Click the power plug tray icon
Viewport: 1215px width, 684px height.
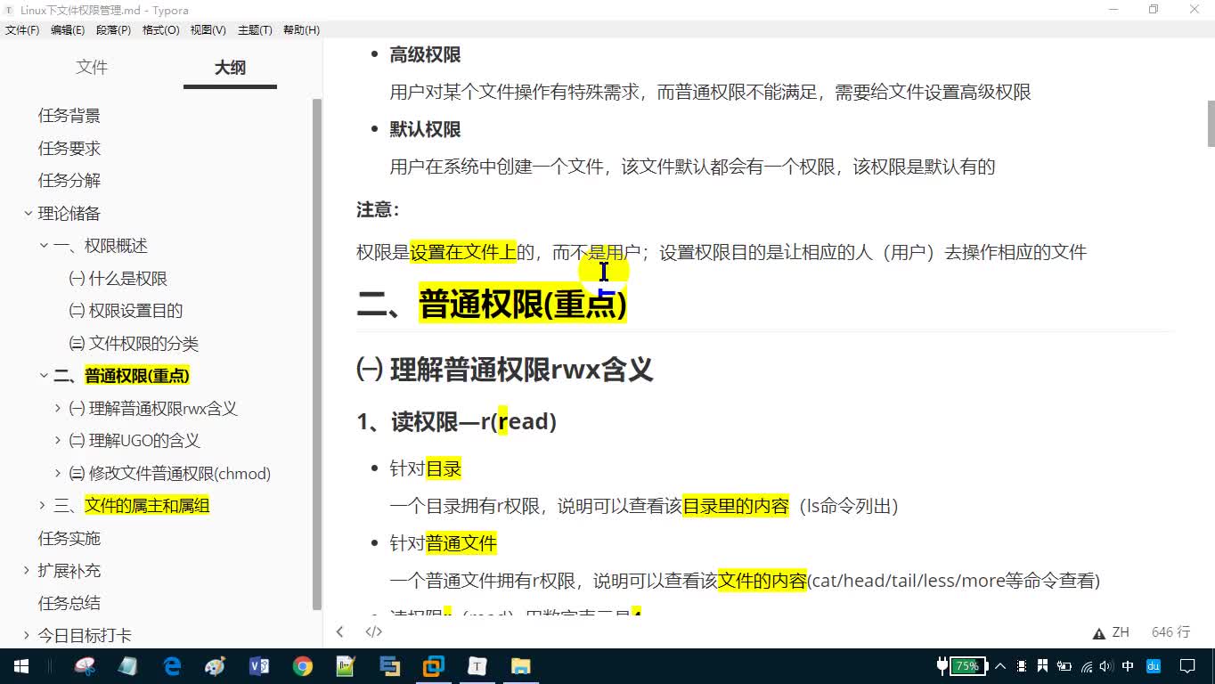pos(942,666)
